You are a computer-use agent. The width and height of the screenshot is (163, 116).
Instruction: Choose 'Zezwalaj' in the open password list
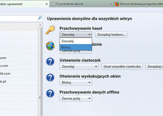click(x=76, y=41)
